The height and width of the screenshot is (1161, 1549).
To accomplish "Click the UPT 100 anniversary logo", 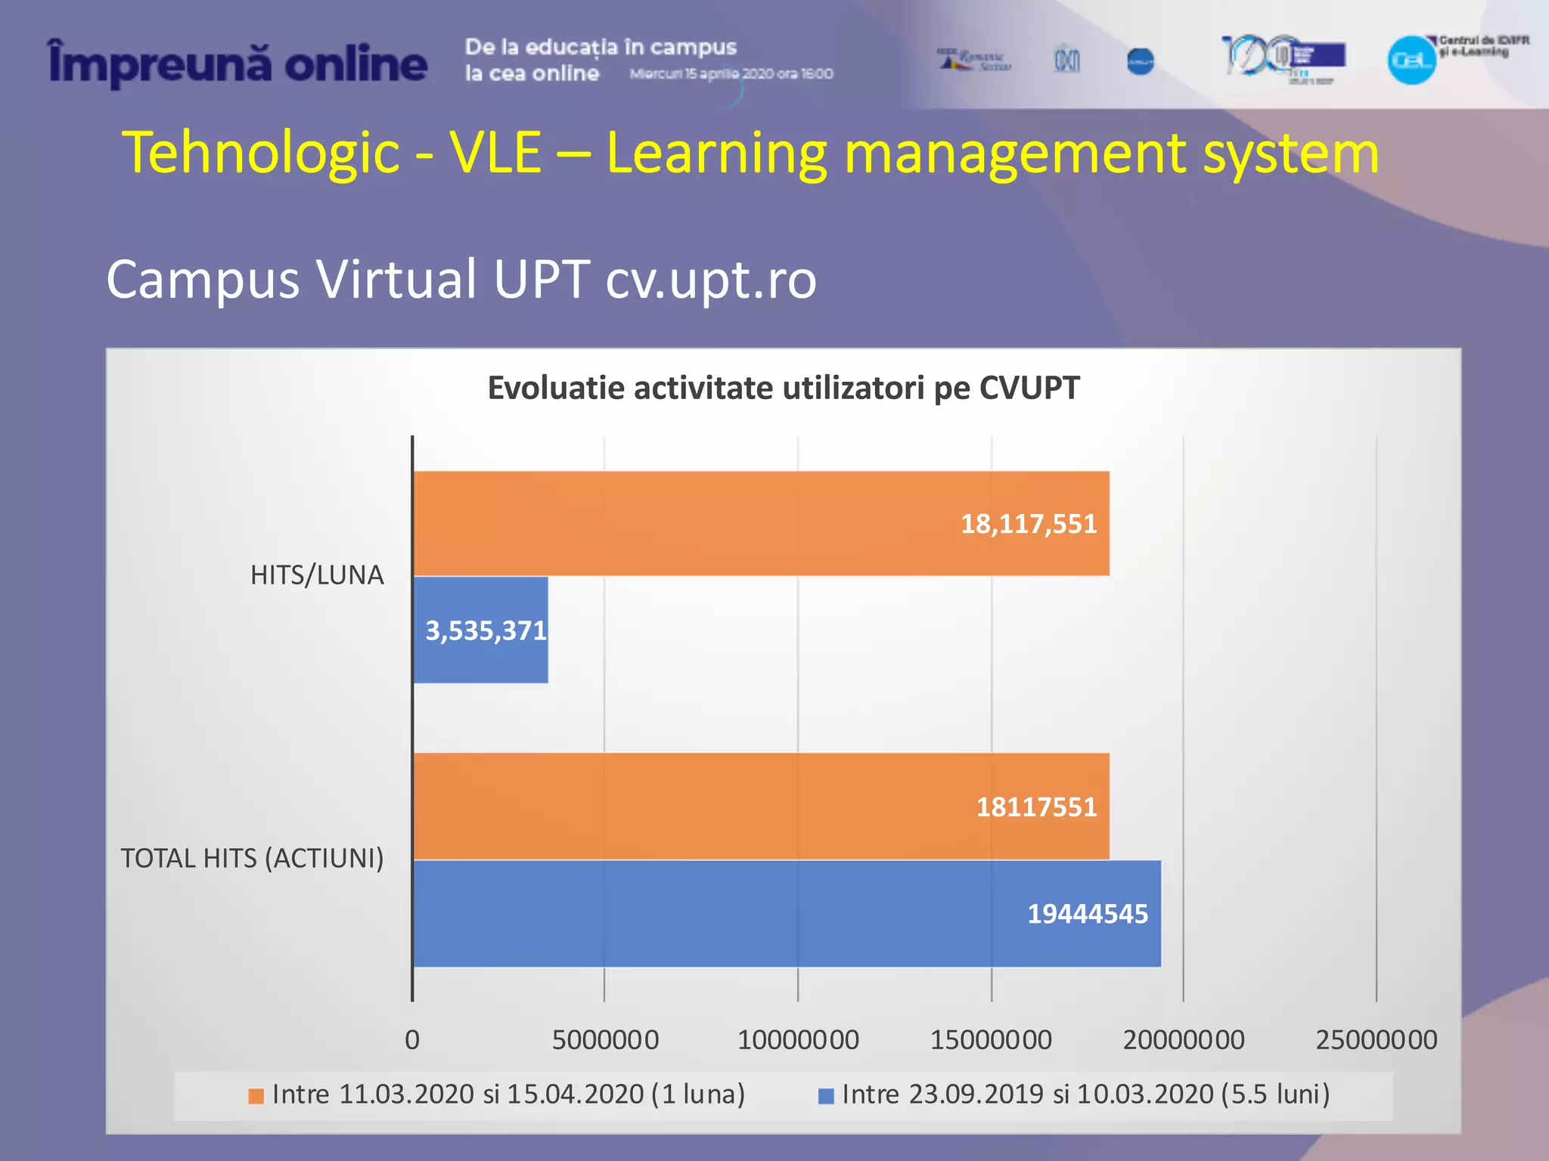I will click(1283, 59).
